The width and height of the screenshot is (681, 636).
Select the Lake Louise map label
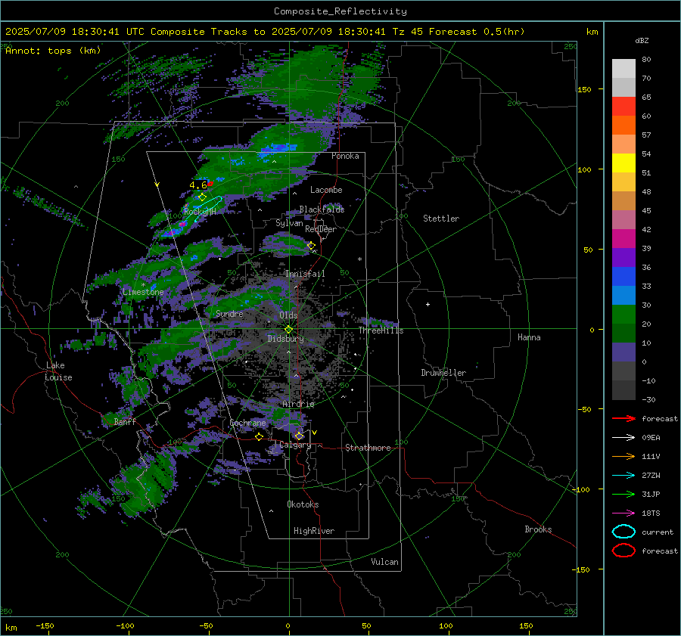pyautogui.click(x=58, y=371)
